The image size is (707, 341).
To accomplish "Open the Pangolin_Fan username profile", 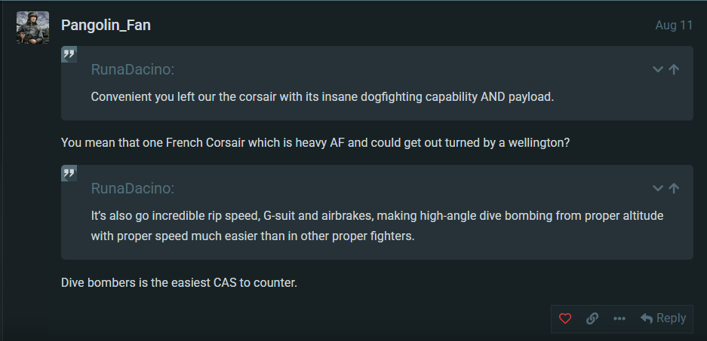I will pos(106,25).
